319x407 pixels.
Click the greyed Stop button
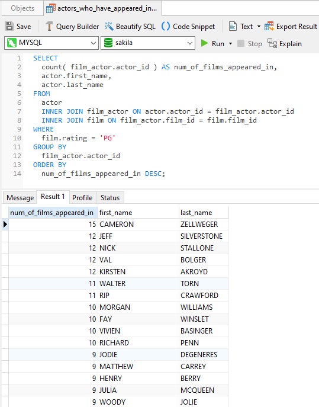[250, 43]
